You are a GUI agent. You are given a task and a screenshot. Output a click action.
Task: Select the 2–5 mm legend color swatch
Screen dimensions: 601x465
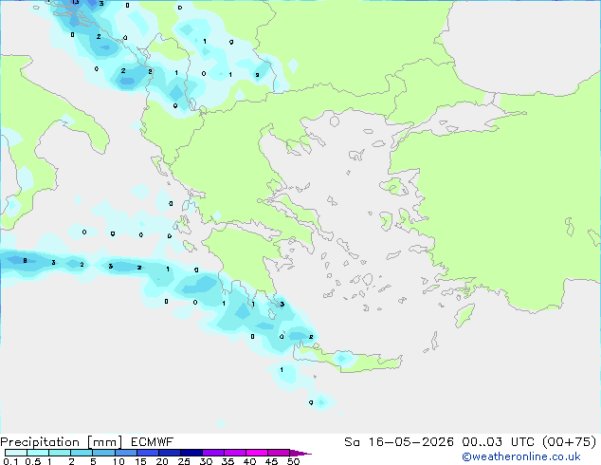point(82,453)
